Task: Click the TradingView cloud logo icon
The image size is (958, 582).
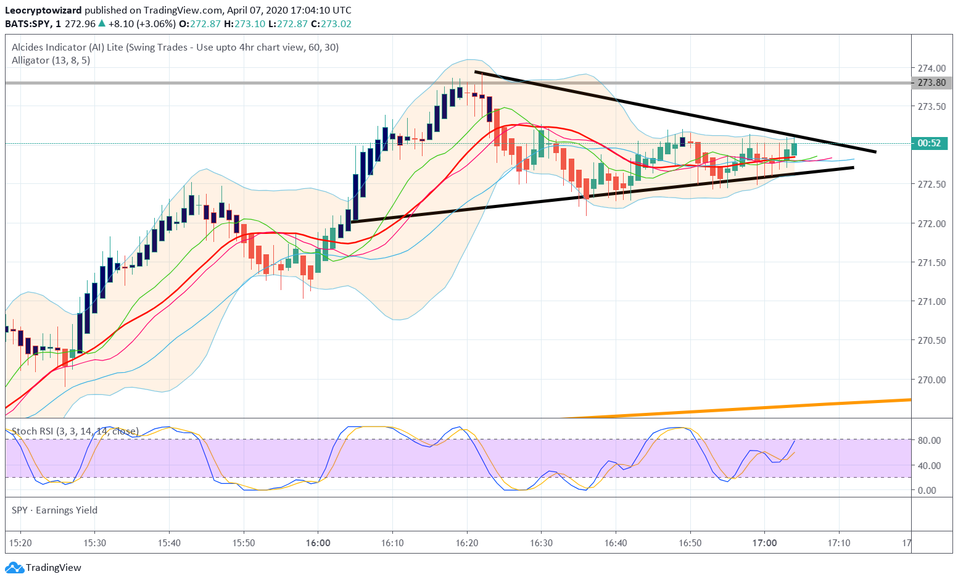Action: 14,567
